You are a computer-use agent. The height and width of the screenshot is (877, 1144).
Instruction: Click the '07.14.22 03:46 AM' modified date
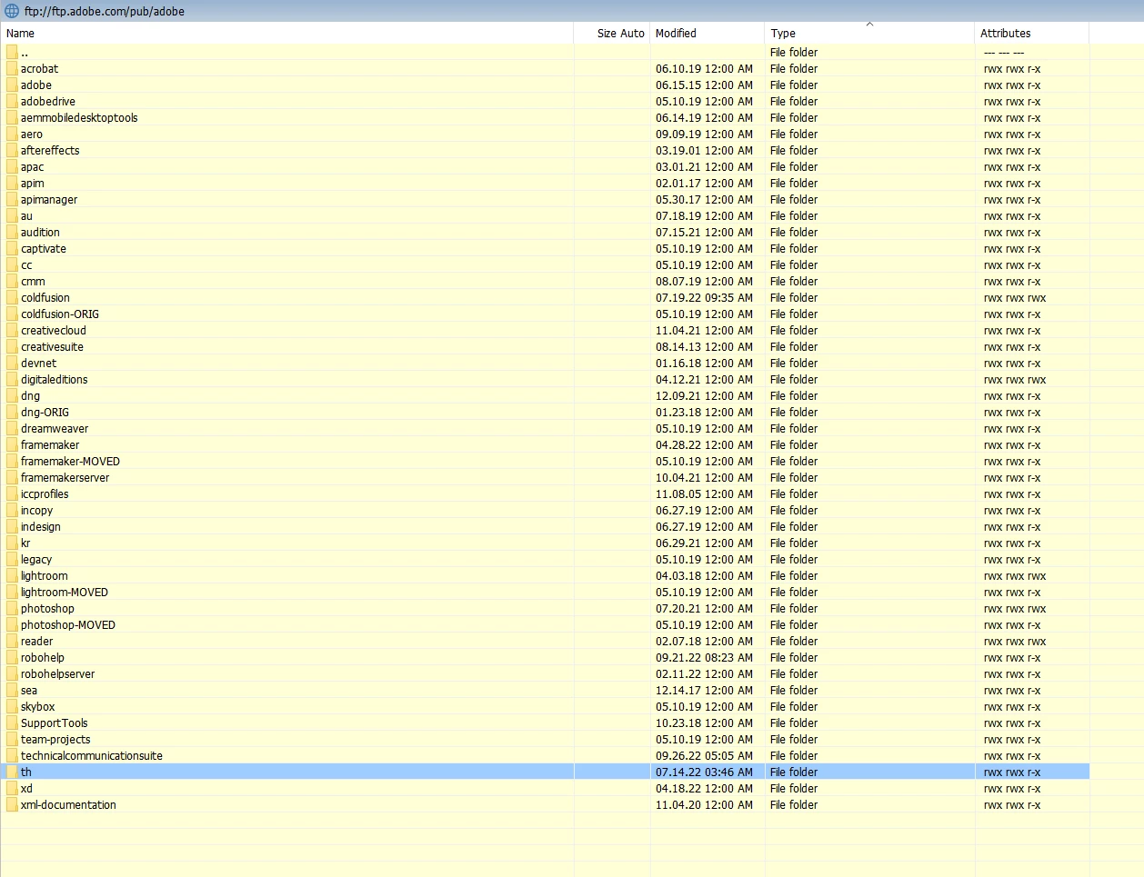tap(704, 772)
